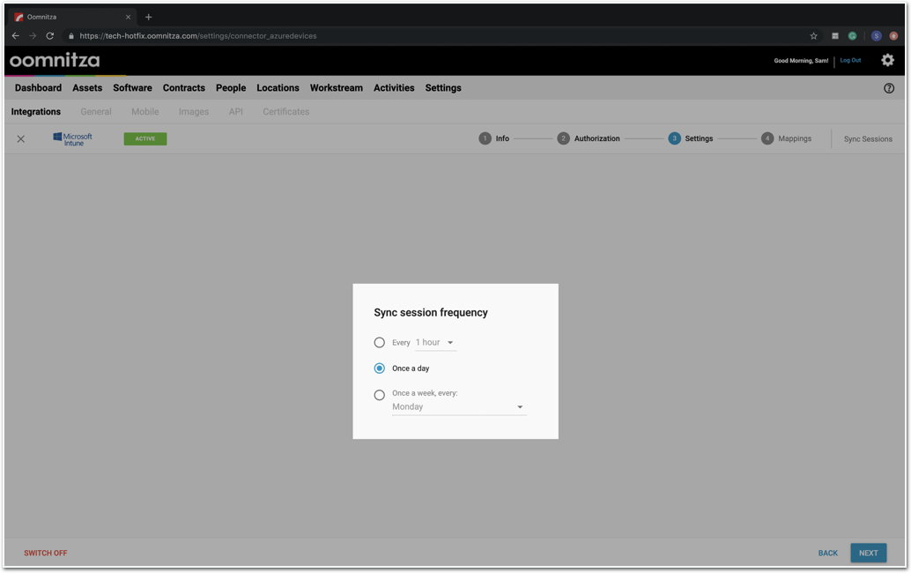The width and height of the screenshot is (911, 573).
Task: Bookmark page with the star icon
Action: 813,36
